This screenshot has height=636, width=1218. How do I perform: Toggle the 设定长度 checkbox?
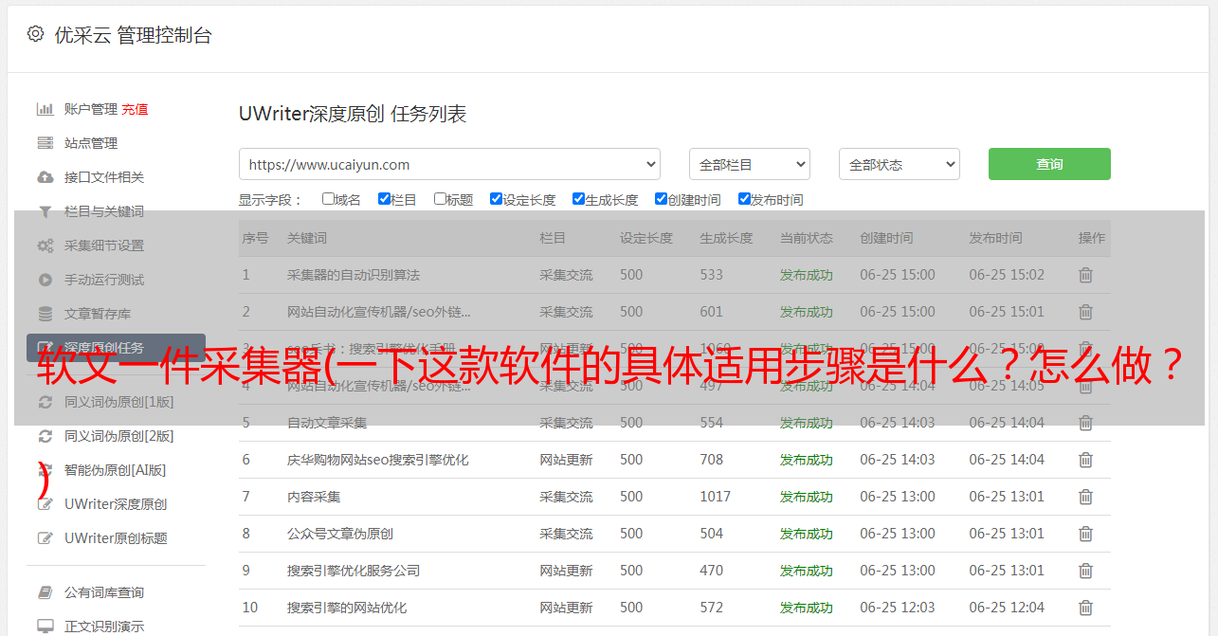[496, 199]
